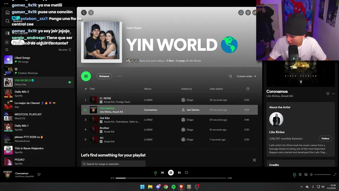Toggle Enhance on the YIN WORLD playlist

pos(104,76)
